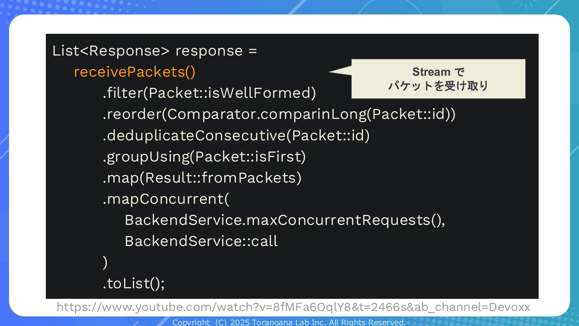This screenshot has width=579, height=326.
Task: Click the receivePackets() orange code line
Action: [x=134, y=72]
